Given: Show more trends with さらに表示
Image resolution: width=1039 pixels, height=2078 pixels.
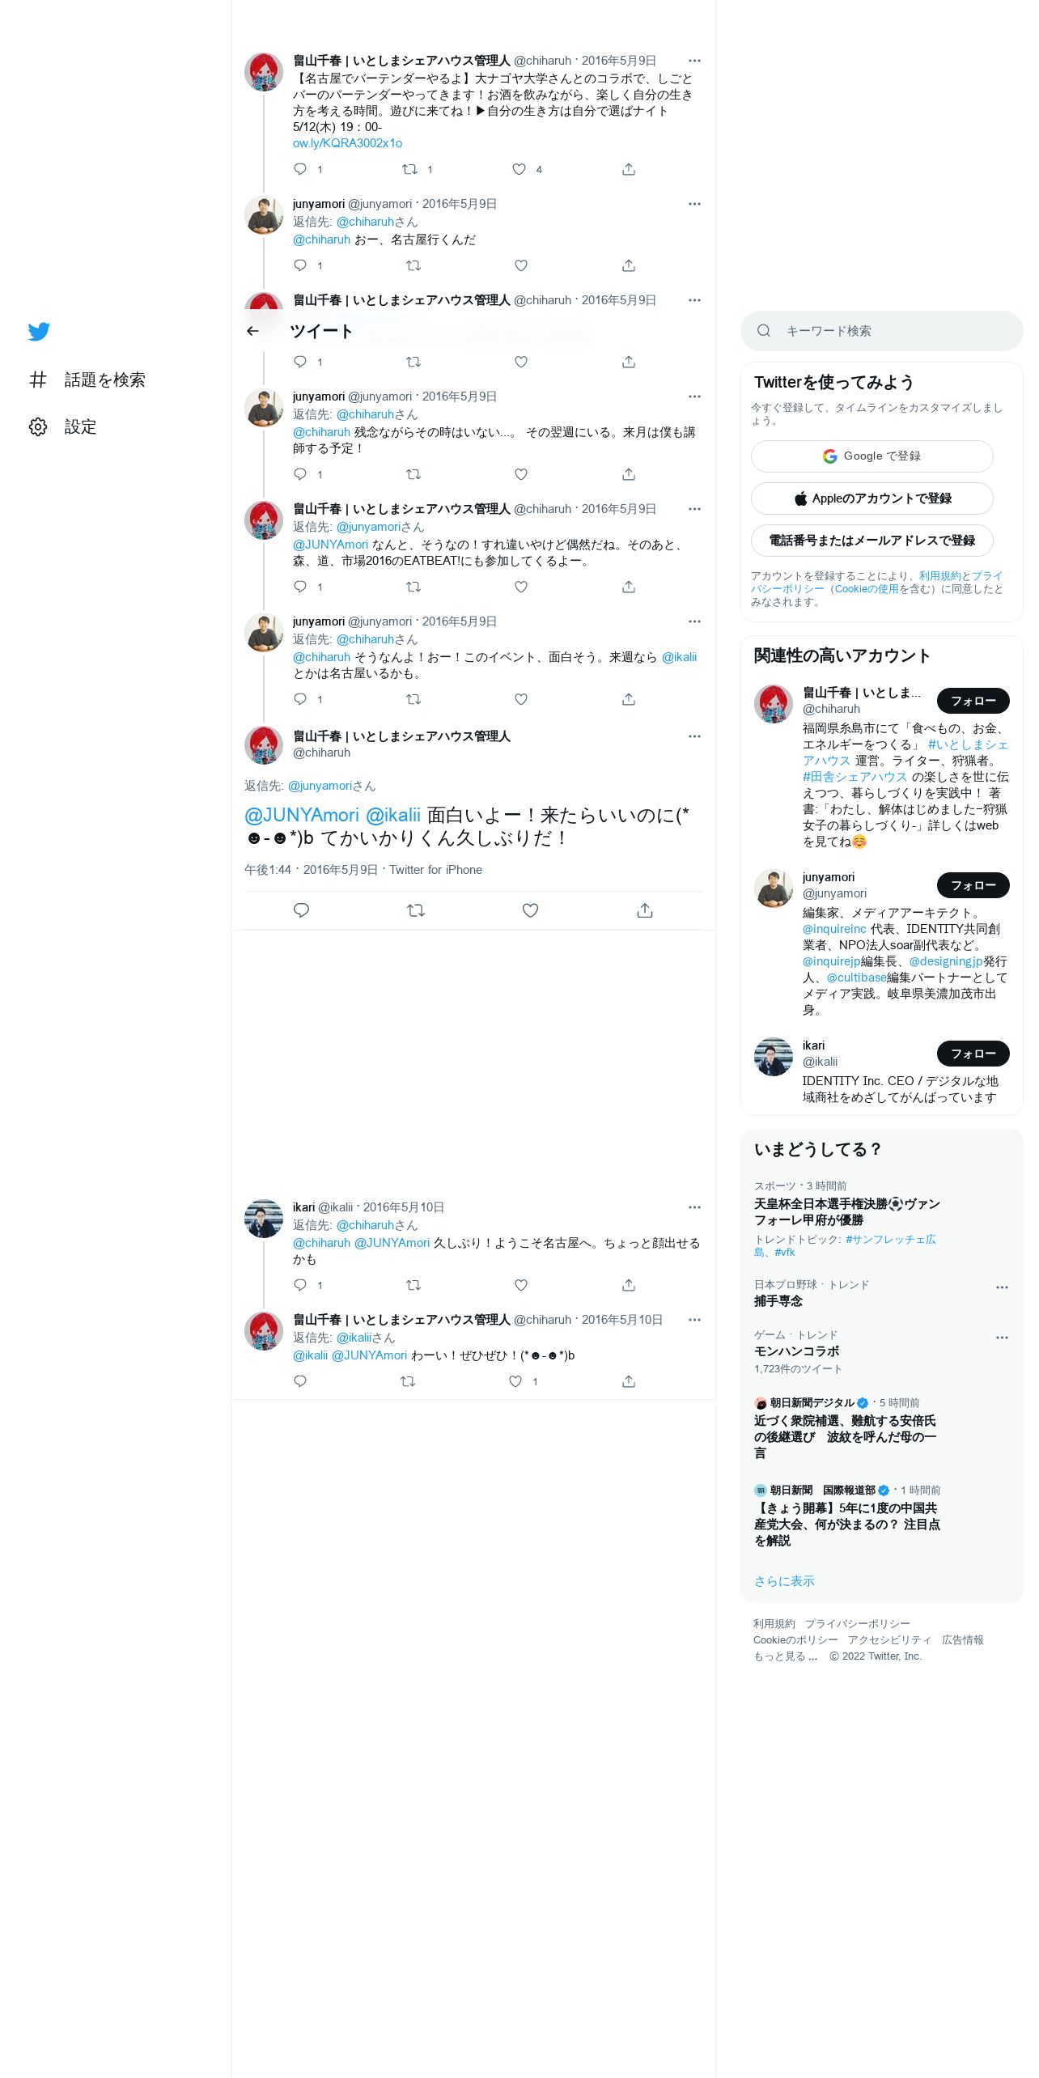Looking at the screenshot, I should [784, 1581].
